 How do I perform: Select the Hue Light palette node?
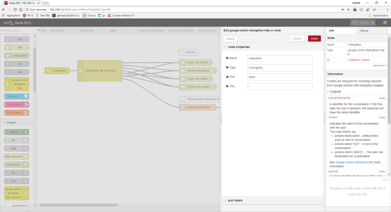tap(17, 96)
